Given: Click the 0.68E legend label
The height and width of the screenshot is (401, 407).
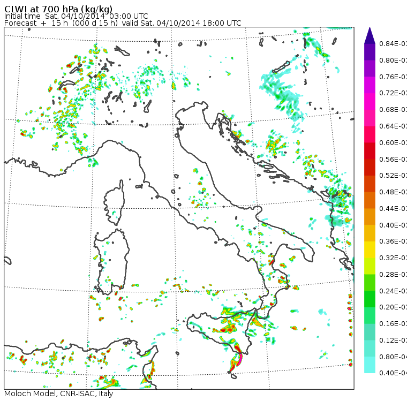Looking at the screenshot, I should 393,110.
